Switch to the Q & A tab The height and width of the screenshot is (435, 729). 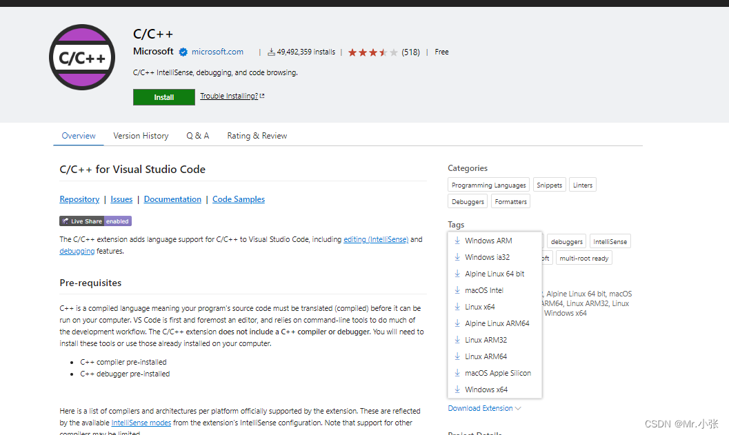coord(197,136)
